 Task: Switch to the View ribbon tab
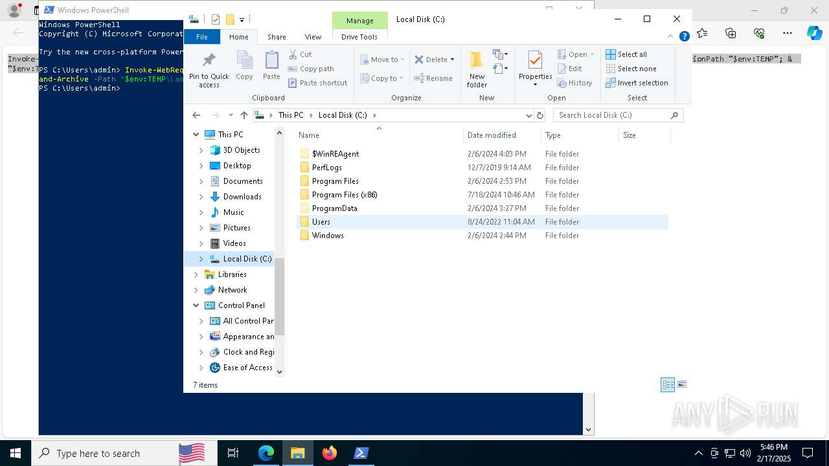point(313,37)
